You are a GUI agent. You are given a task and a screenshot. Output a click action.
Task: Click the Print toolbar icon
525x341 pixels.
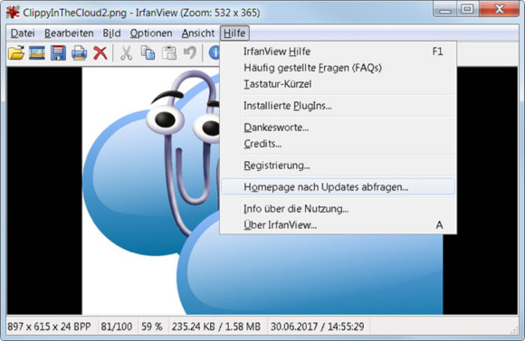click(80, 52)
